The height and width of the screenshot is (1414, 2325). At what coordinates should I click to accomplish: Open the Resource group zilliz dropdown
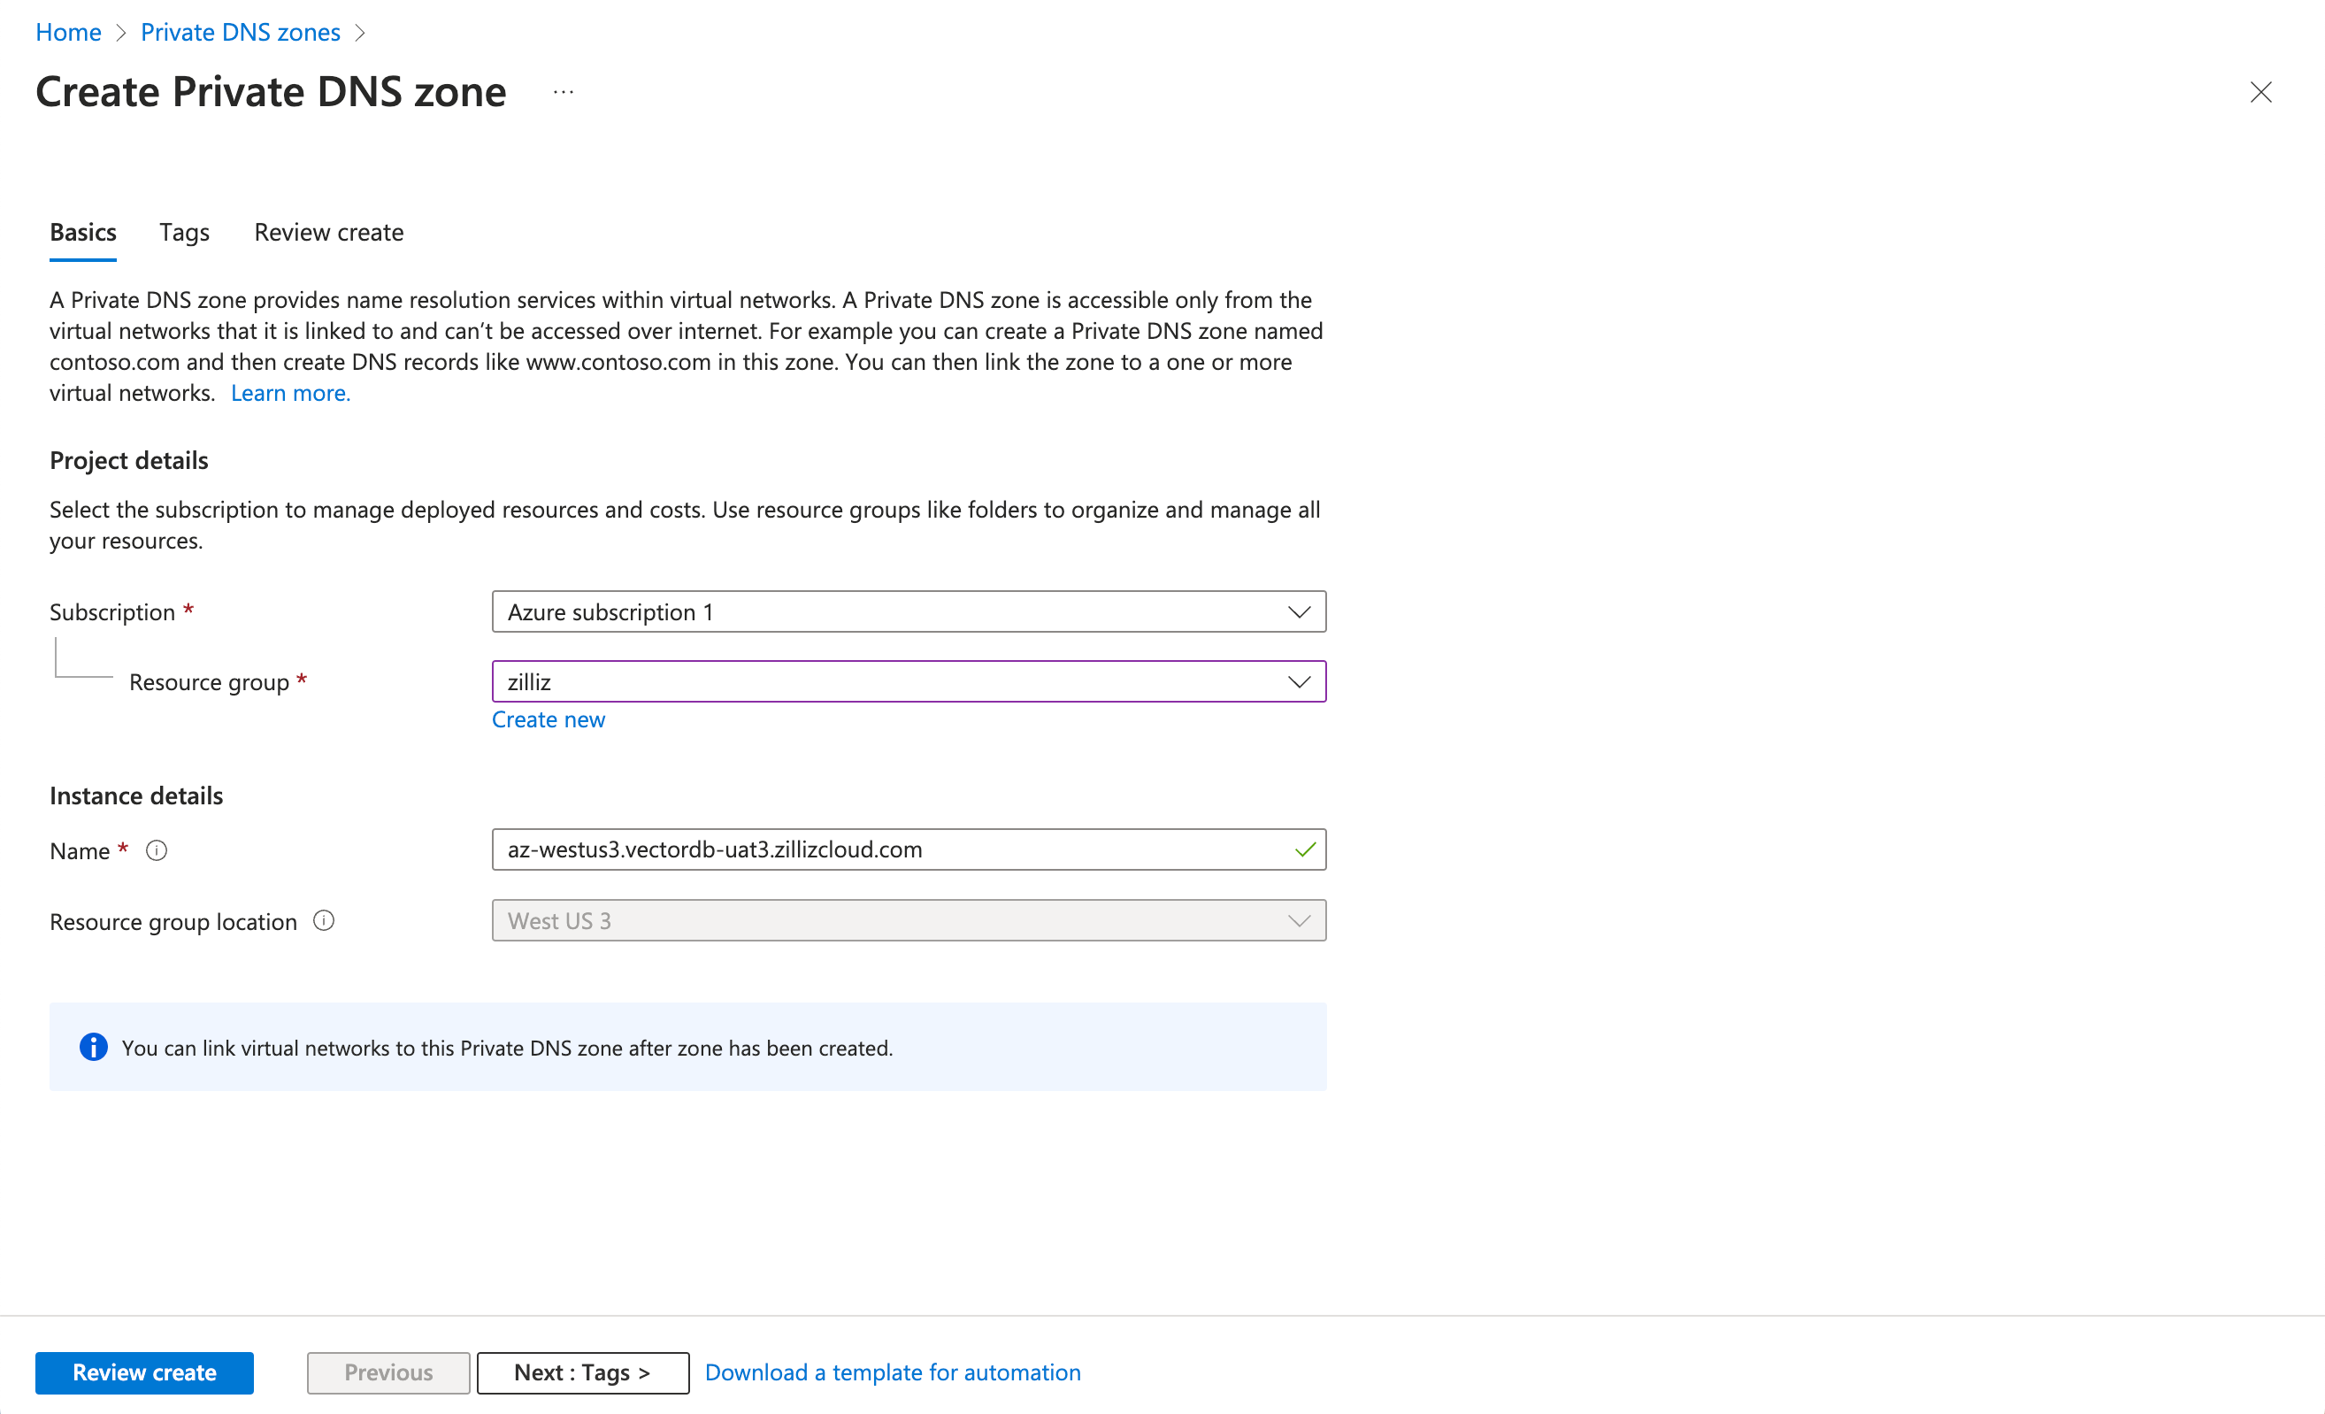point(908,681)
